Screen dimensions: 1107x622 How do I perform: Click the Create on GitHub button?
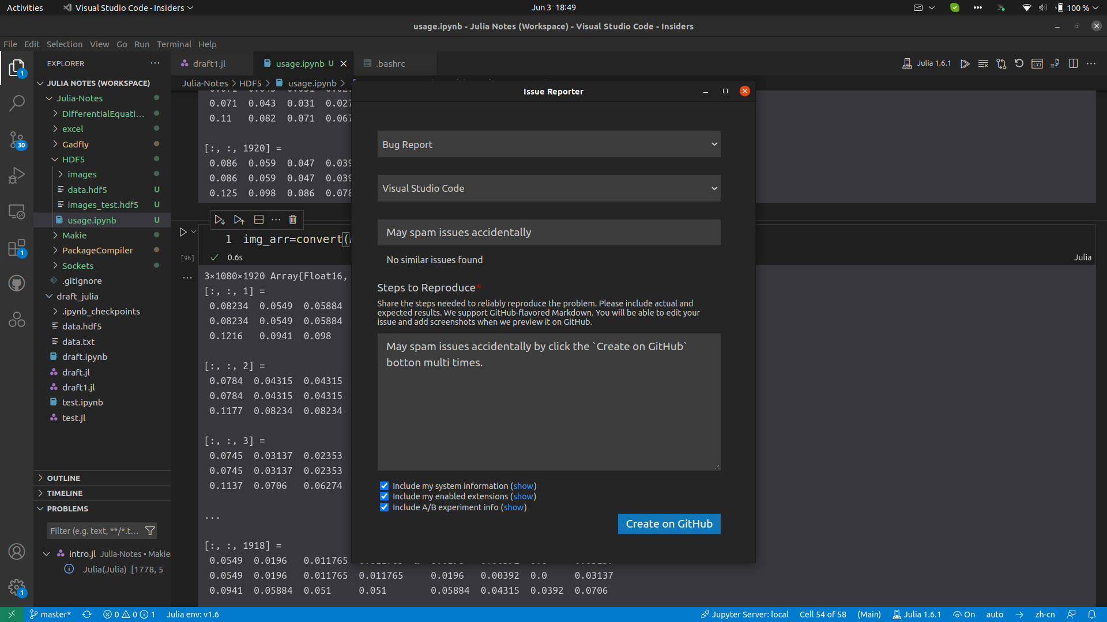(x=669, y=524)
